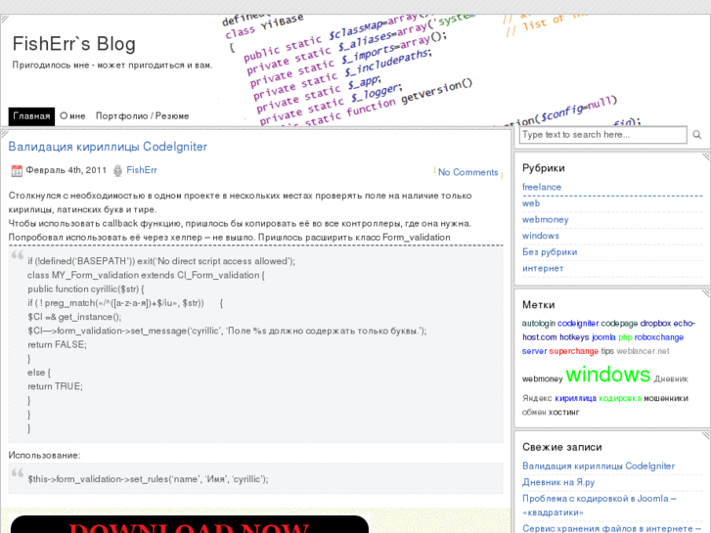Viewport: 711px width, 533px height.
Task: Select the windows category under Рубрики
Action: tap(541, 236)
